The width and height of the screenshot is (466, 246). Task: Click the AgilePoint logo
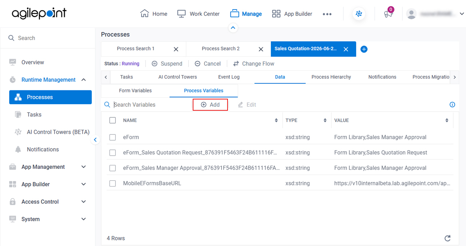(x=39, y=13)
